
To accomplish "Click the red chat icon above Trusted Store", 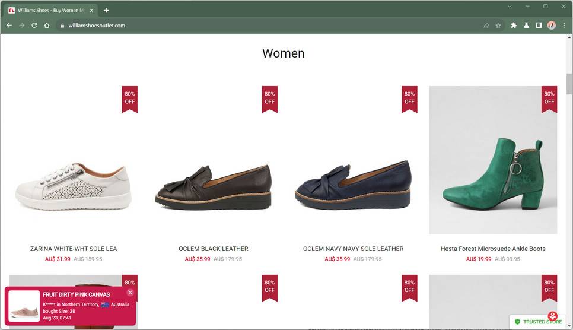I will click(x=553, y=316).
